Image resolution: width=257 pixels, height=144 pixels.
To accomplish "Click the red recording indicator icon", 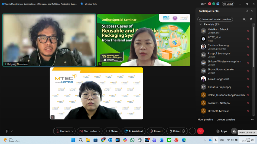I will tap(210, 4).
